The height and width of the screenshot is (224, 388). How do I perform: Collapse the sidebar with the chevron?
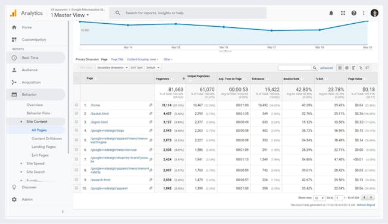62,212
